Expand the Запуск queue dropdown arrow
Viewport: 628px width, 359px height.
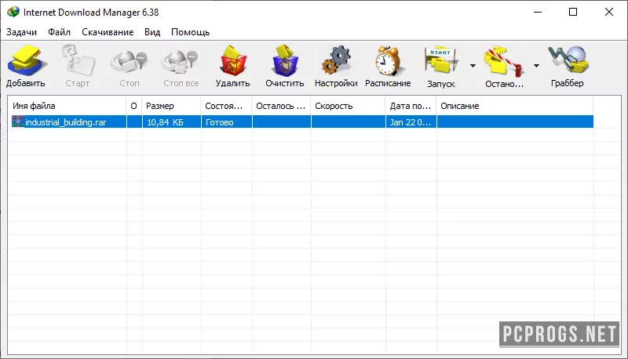pyautogui.click(x=473, y=66)
